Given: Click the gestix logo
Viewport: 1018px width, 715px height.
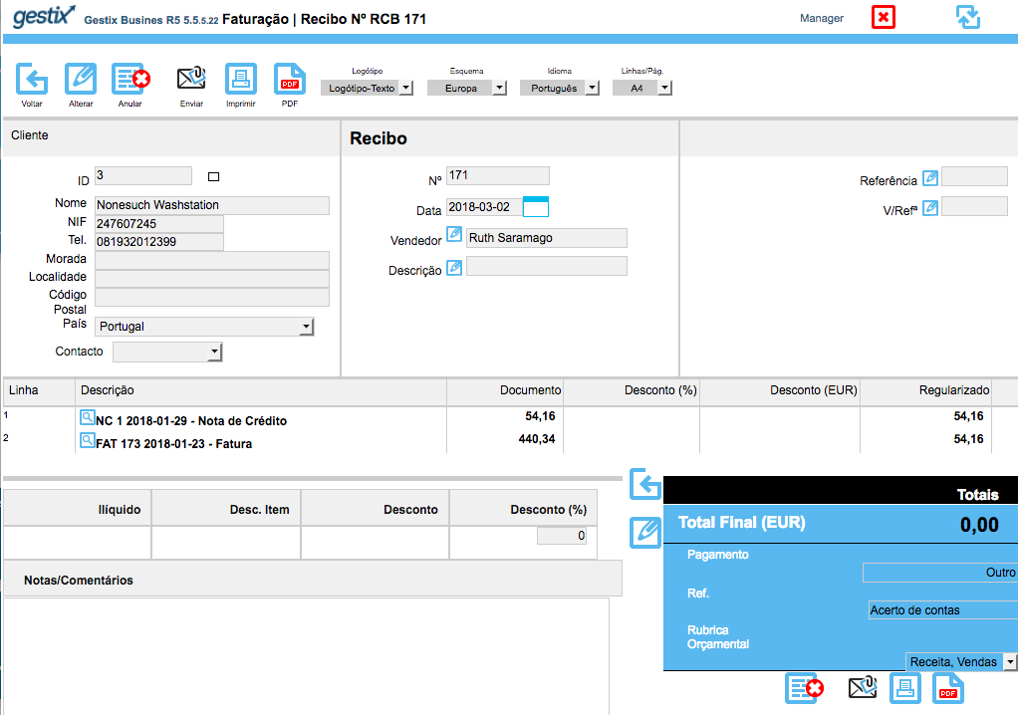Looking at the screenshot, I should [44, 16].
